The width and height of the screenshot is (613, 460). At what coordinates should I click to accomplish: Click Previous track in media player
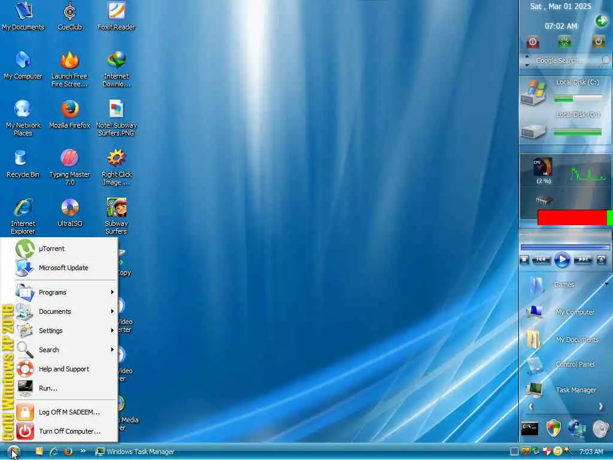(541, 260)
